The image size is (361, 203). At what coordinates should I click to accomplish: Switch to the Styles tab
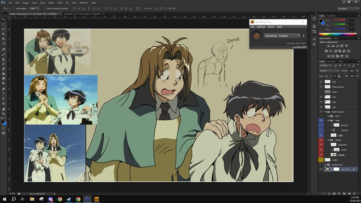click(x=336, y=38)
